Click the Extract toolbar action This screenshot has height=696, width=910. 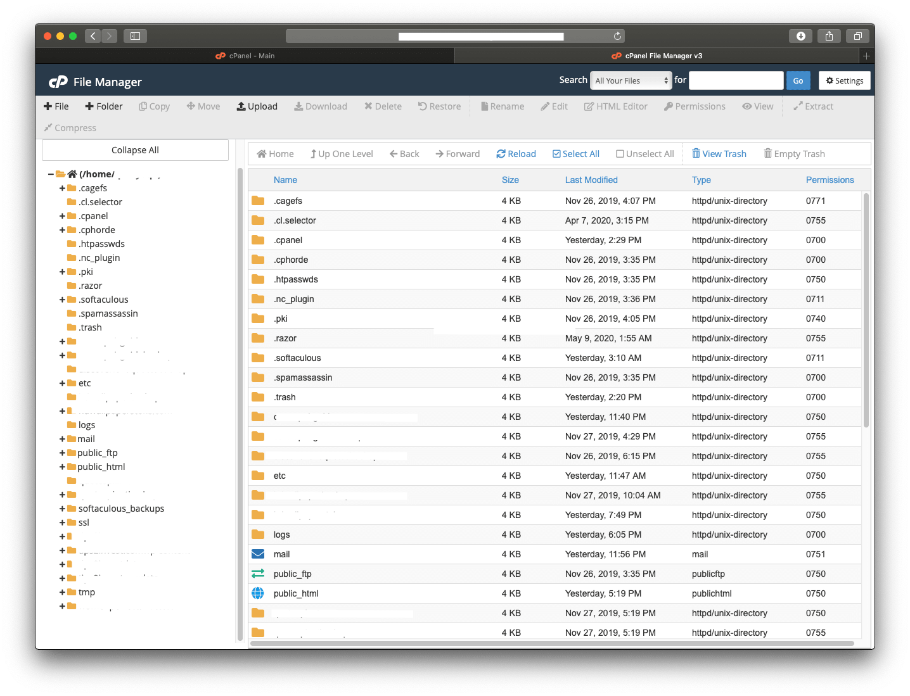813,106
